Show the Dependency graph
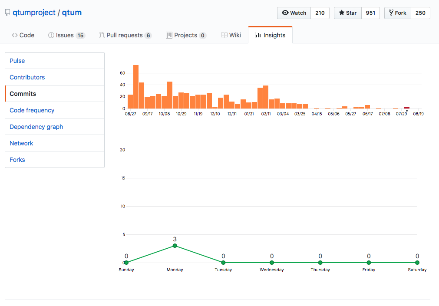 tap(36, 127)
